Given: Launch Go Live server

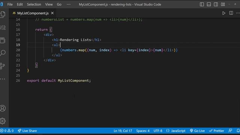Looking at the screenshot, I should [197, 131].
